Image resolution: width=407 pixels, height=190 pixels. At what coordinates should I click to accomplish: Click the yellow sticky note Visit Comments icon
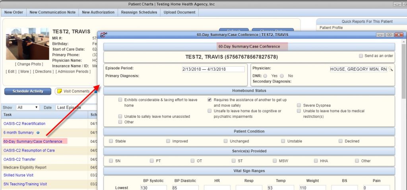(60, 91)
